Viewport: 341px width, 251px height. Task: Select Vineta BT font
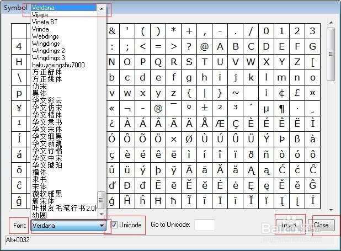(64, 22)
